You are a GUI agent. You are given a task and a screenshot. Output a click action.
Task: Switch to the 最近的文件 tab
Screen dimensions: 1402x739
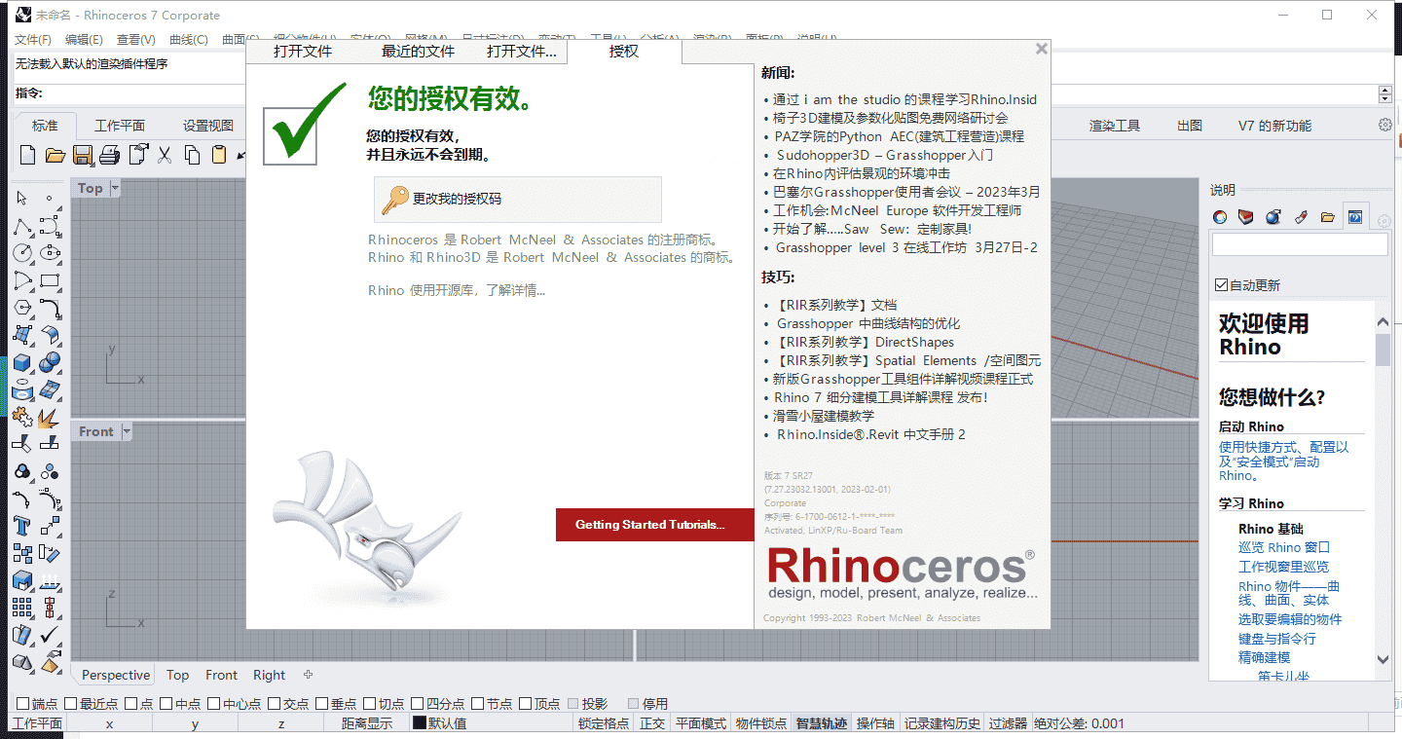(418, 52)
